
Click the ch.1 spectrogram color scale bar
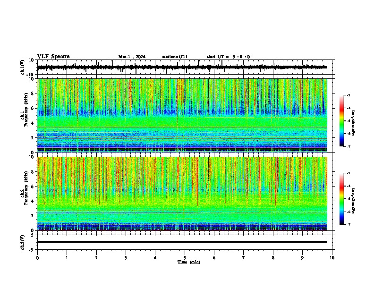(x=342, y=121)
